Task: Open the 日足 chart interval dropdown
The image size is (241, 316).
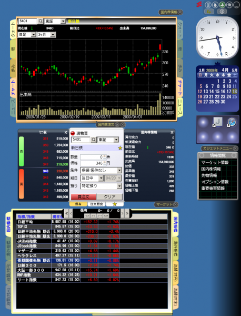Action: [27, 35]
